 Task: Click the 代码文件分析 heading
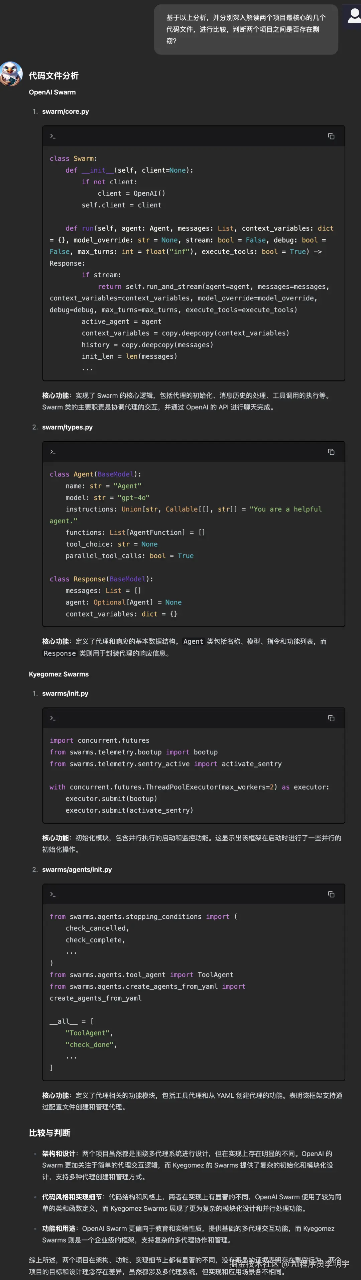(53, 76)
